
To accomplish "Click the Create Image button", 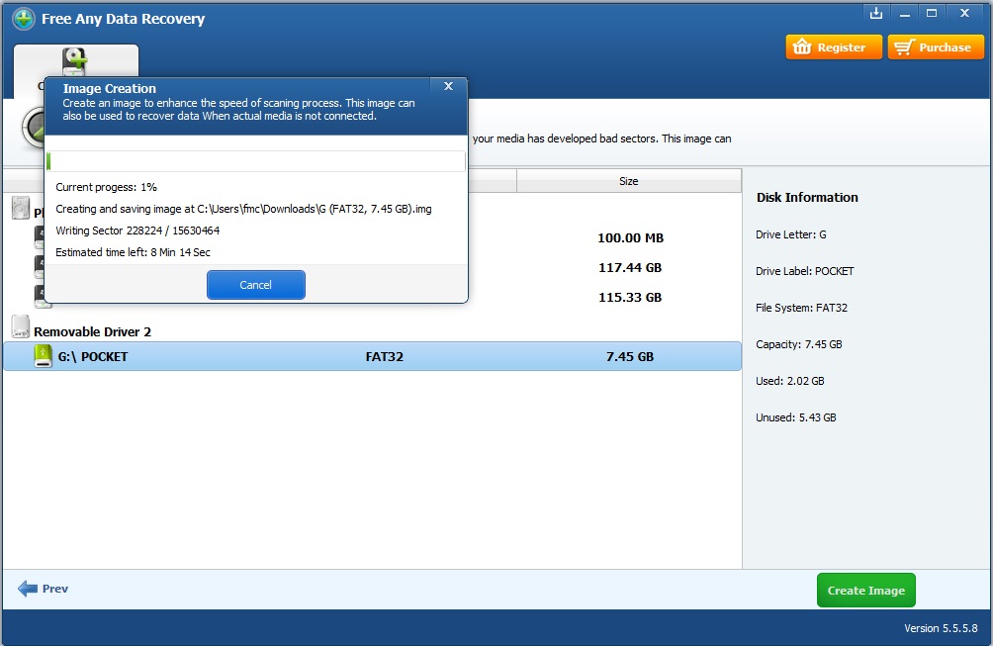I will [x=865, y=590].
